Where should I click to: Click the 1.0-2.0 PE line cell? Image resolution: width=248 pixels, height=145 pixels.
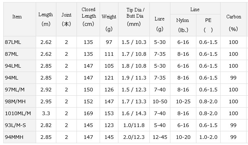pos(208,137)
